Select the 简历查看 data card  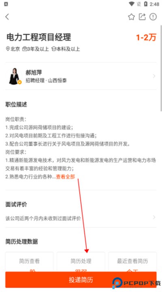[x=30, y=262]
